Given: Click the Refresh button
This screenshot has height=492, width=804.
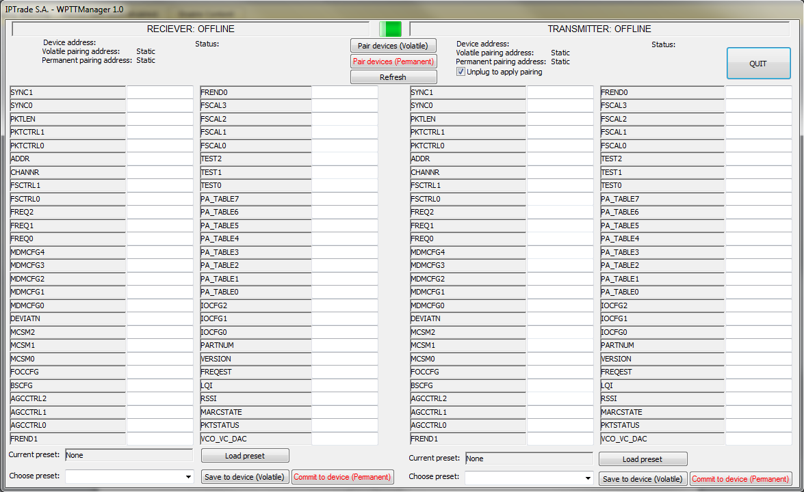Looking at the screenshot, I should pyautogui.click(x=393, y=77).
